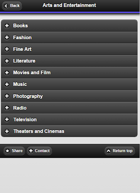Click the plus icon beside Books

(7, 26)
